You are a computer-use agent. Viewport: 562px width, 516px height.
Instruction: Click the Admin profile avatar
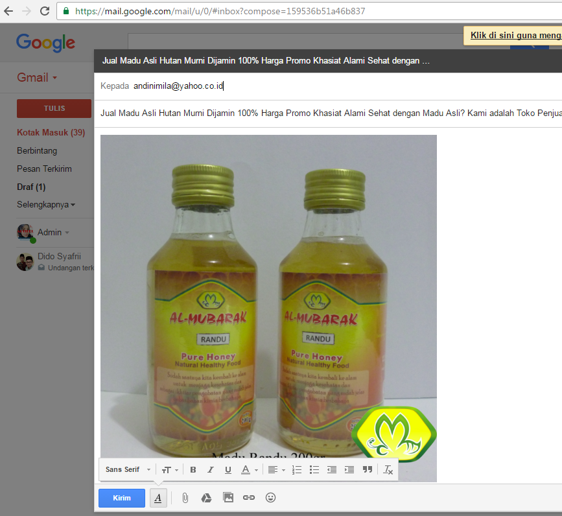25,232
